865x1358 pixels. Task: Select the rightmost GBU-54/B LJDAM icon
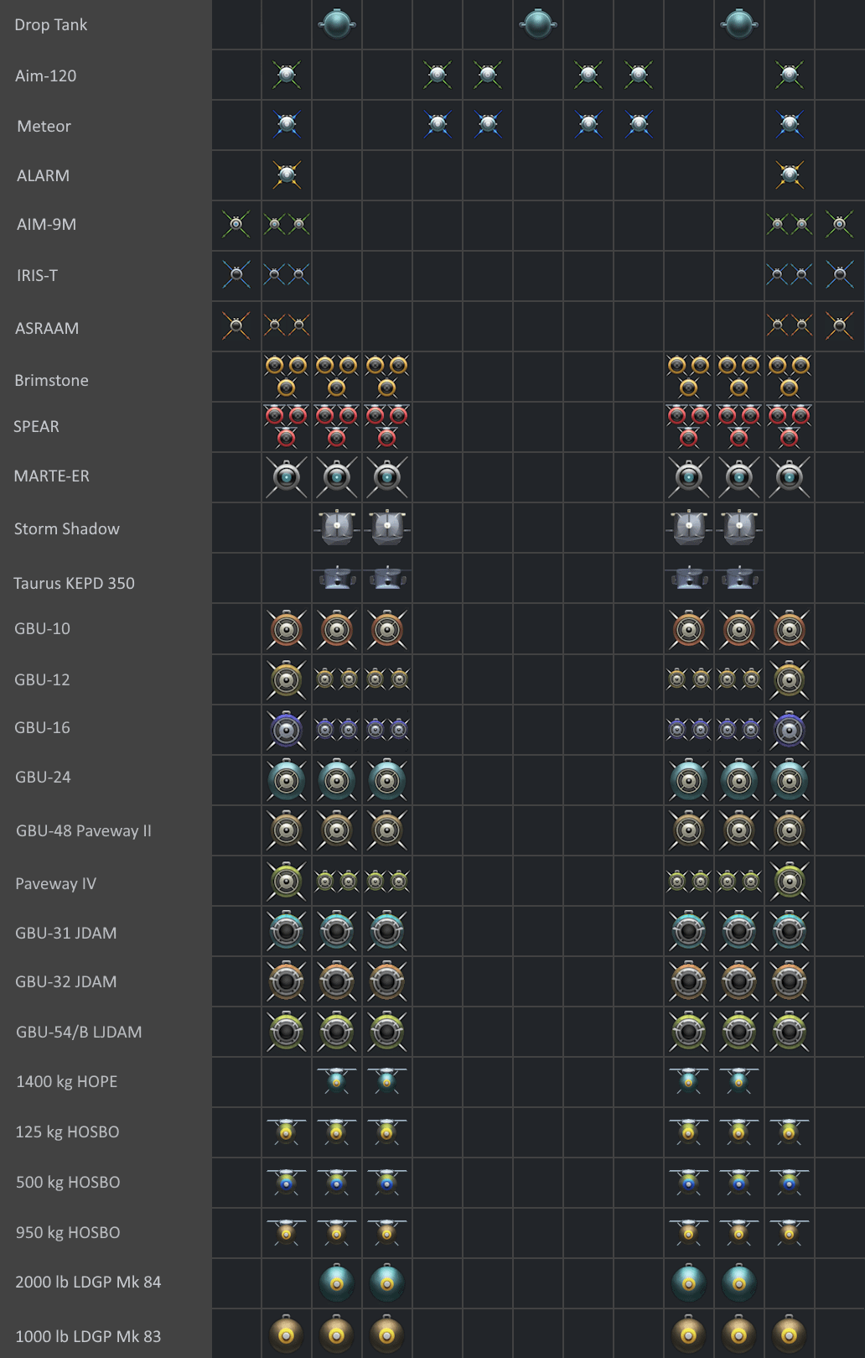pos(790,1032)
